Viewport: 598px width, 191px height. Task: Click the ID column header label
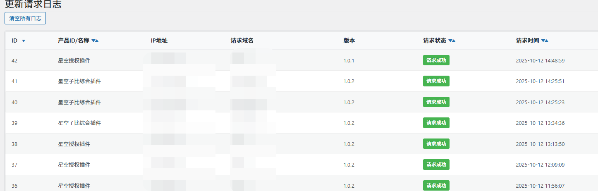14,41
